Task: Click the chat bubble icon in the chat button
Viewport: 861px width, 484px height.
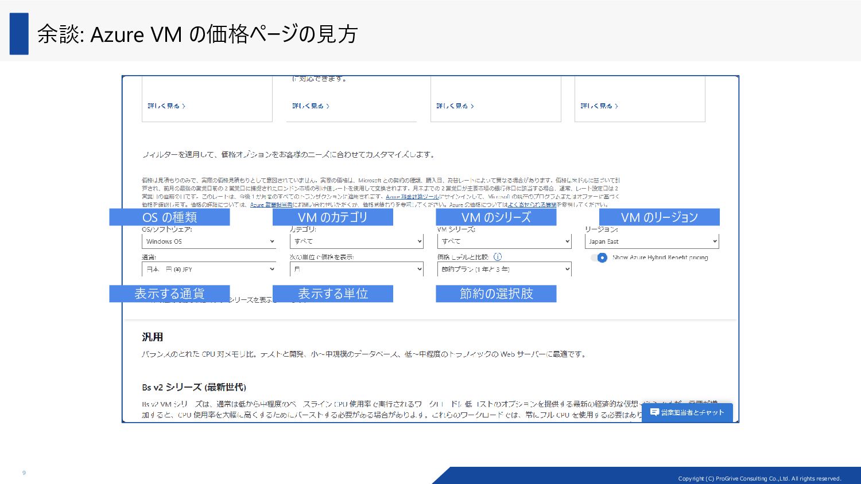Action: click(654, 412)
